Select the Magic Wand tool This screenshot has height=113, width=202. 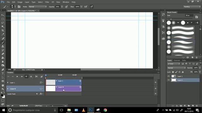pos(3,27)
